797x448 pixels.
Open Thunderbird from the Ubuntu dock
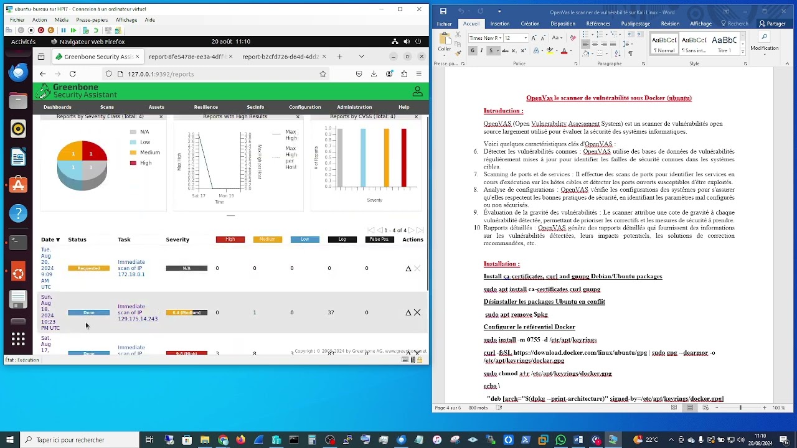pyautogui.click(x=18, y=72)
